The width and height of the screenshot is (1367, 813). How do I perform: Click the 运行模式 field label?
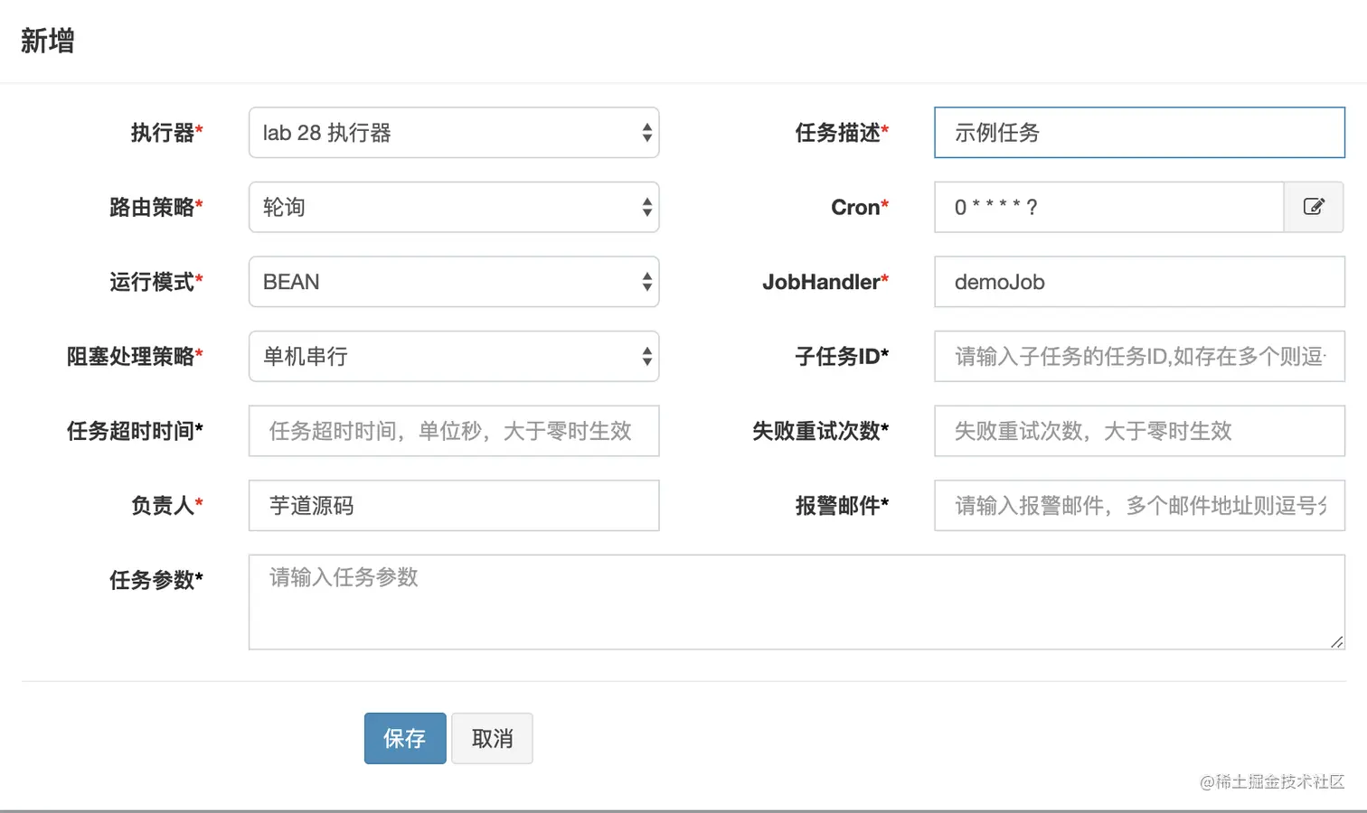tap(156, 282)
